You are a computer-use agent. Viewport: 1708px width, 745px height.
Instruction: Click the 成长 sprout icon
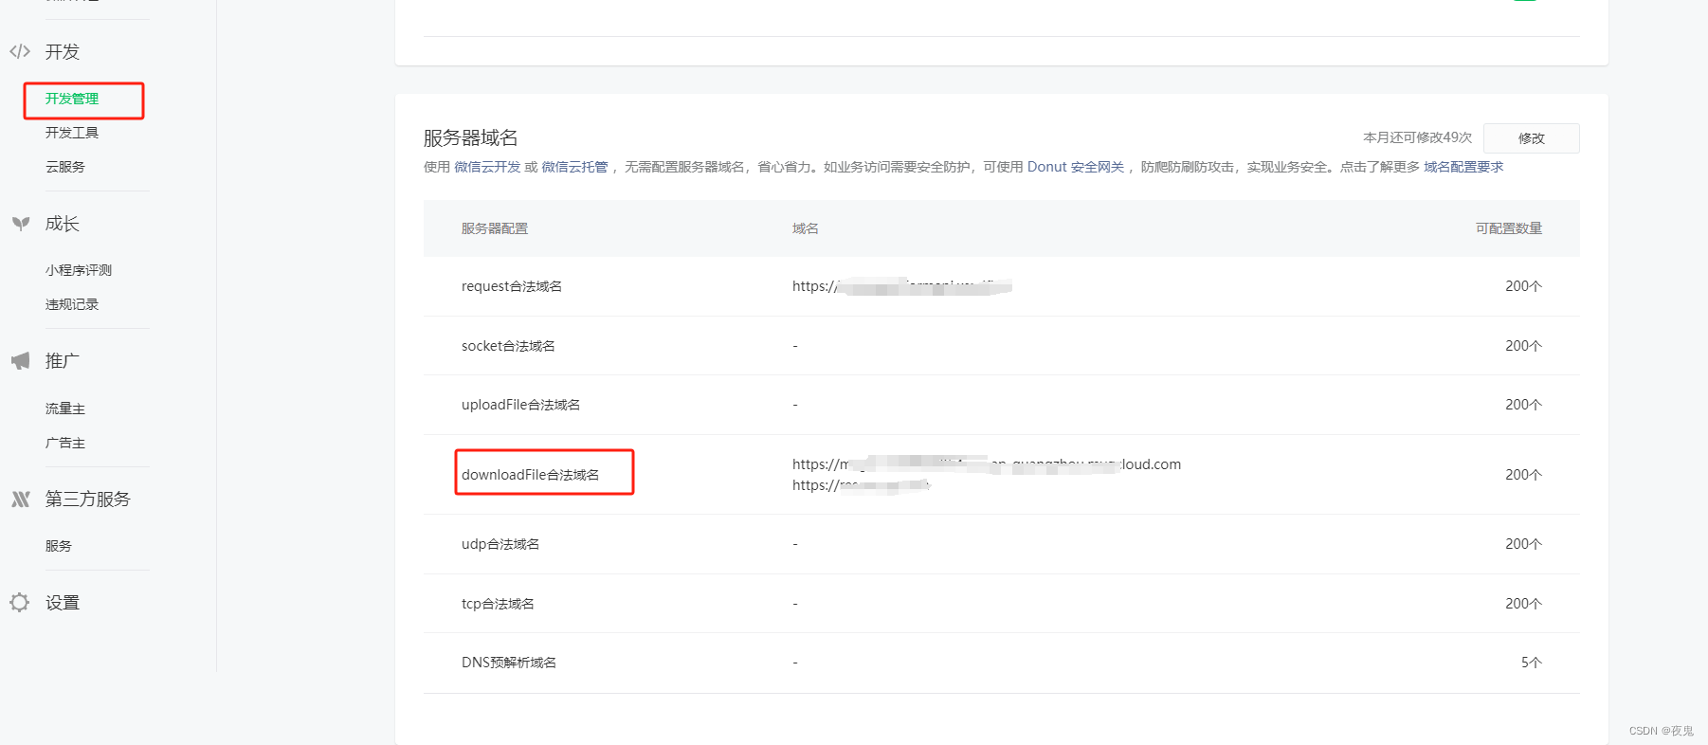pos(21,224)
